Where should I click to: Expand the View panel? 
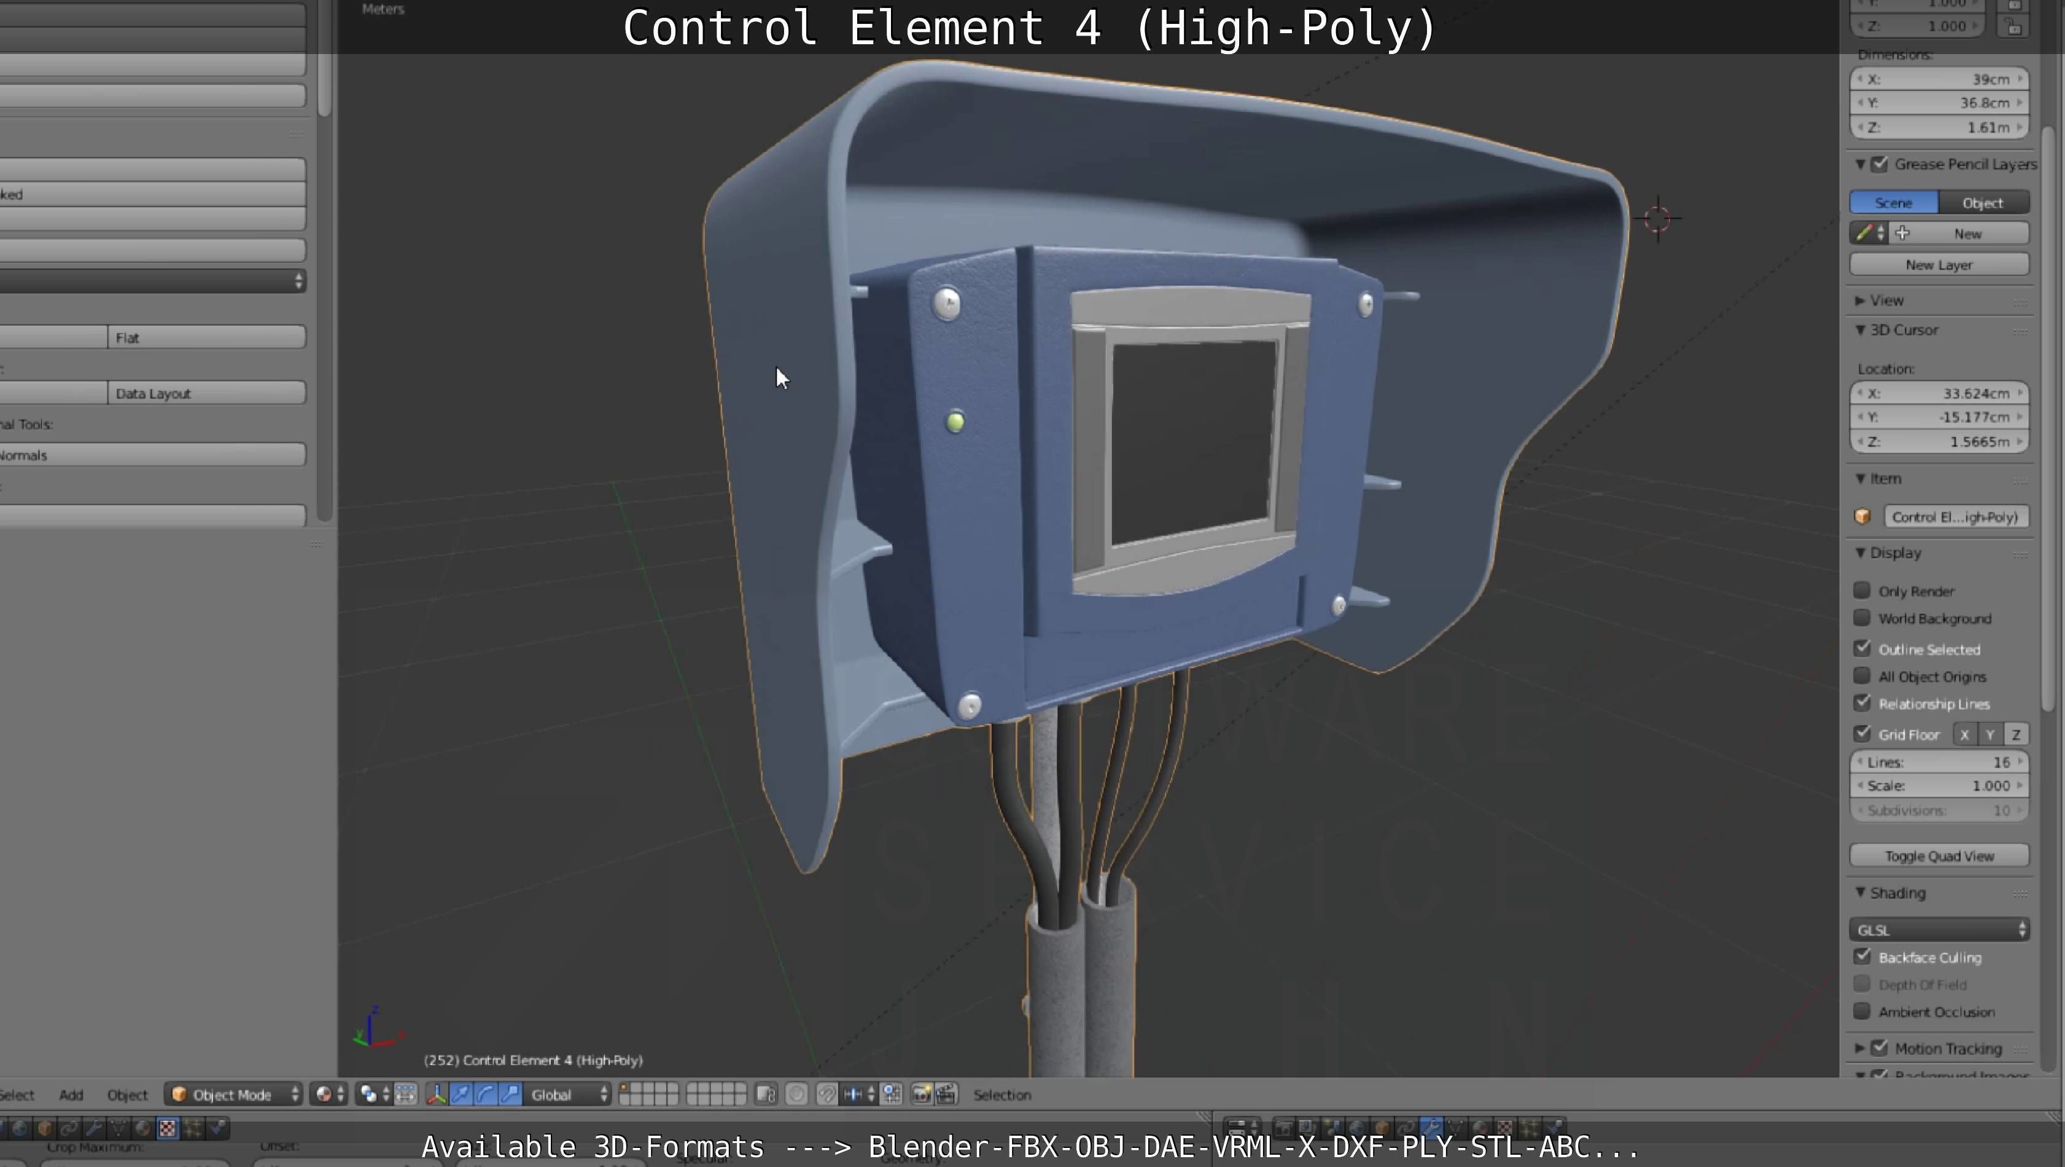[1860, 300]
